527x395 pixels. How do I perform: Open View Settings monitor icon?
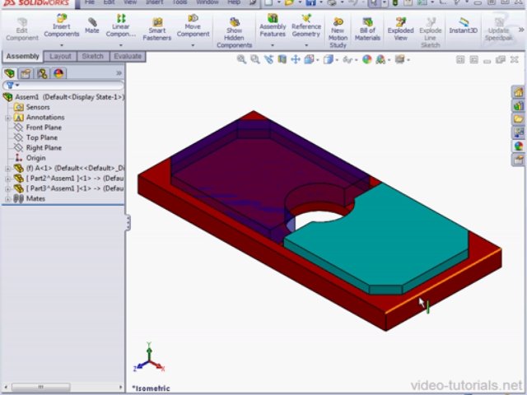pos(399,59)
